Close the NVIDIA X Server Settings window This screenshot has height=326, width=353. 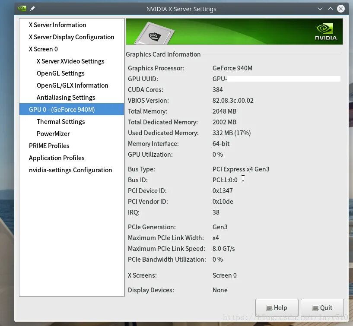340,9
